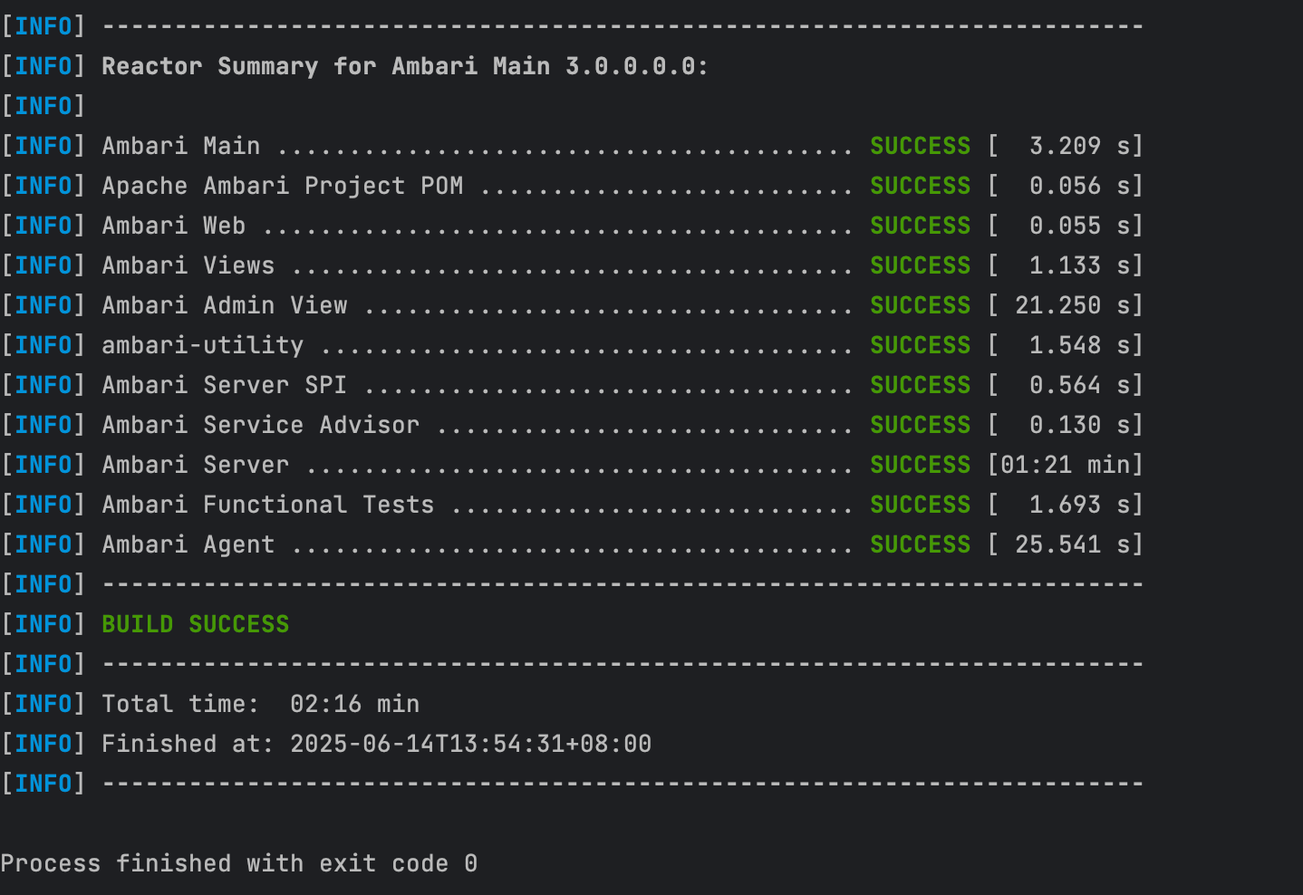Viewport: 1303px width, 895px height.
Task: Click the SUCCESS status on Ambari Web row
Action: (921, 226)
